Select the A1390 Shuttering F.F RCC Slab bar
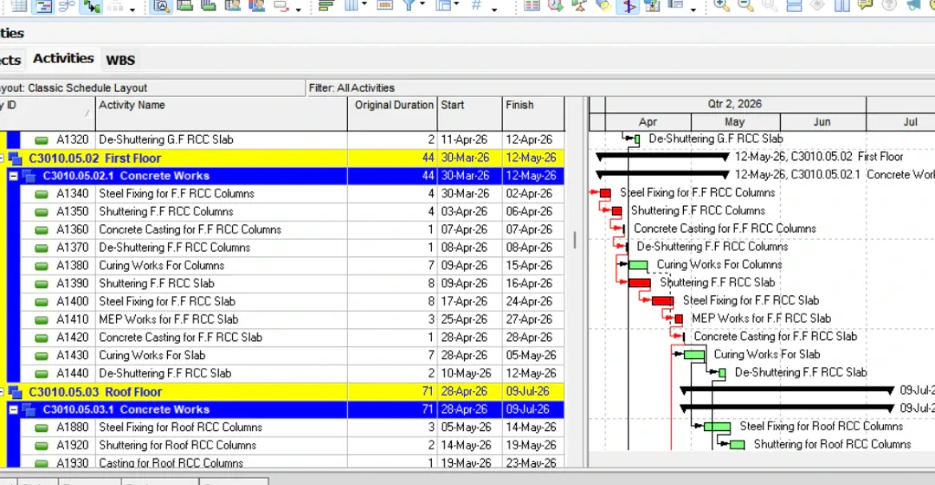This screenshot has width=935, height=485. point(639,283)
